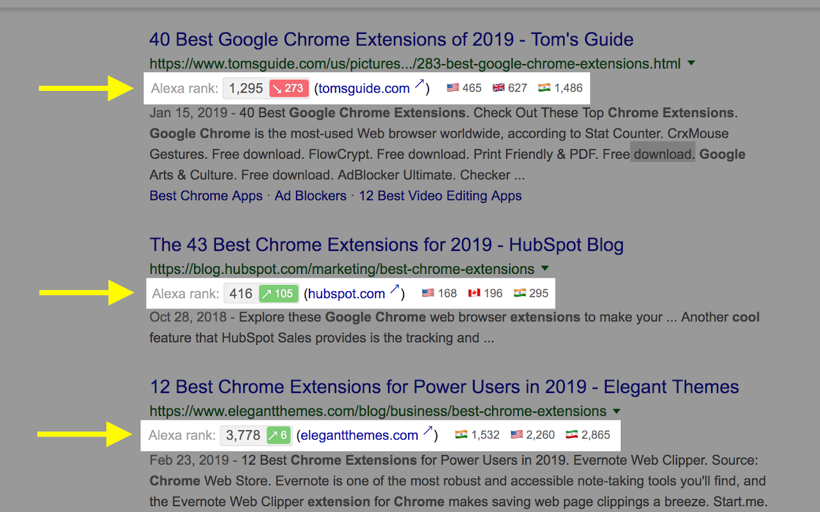Click the Alexa rank value 416

[x=241, y=294]
